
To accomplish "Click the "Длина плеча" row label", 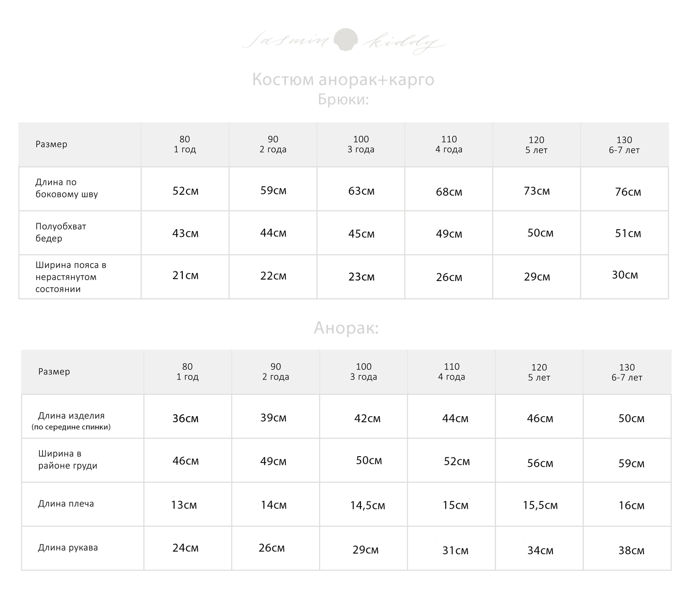I will pos(65,504).
